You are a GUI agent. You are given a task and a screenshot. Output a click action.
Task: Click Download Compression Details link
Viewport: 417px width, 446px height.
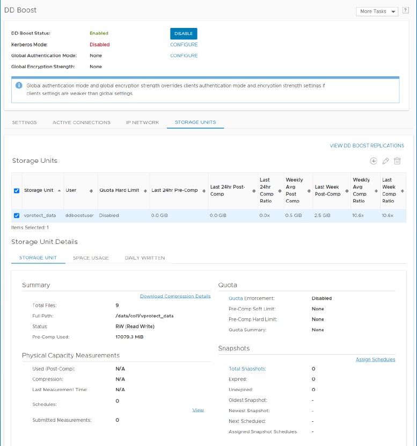(175, 296)
